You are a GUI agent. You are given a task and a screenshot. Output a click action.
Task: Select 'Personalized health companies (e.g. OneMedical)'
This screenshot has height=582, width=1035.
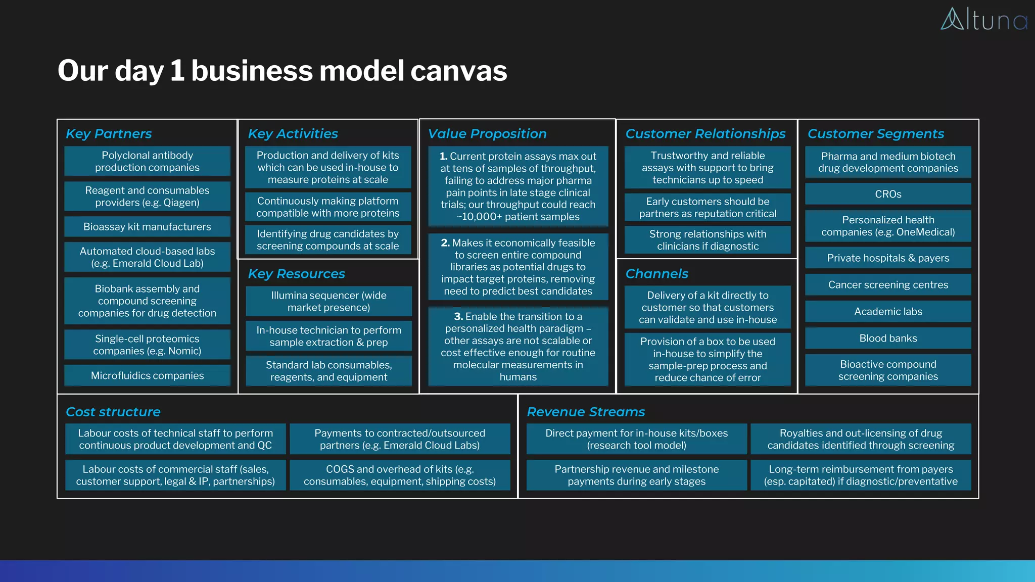pyautogui.click(x=888, y=226)
